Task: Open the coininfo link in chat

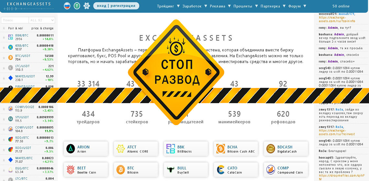Action: [337, 19]
